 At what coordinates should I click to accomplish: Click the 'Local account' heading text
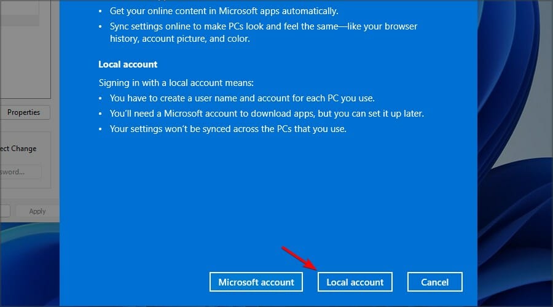[x=128, y=64]
